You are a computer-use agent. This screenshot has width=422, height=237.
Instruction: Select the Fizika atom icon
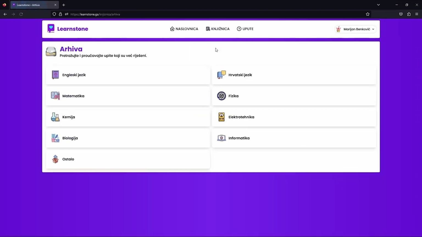point(221,96)
